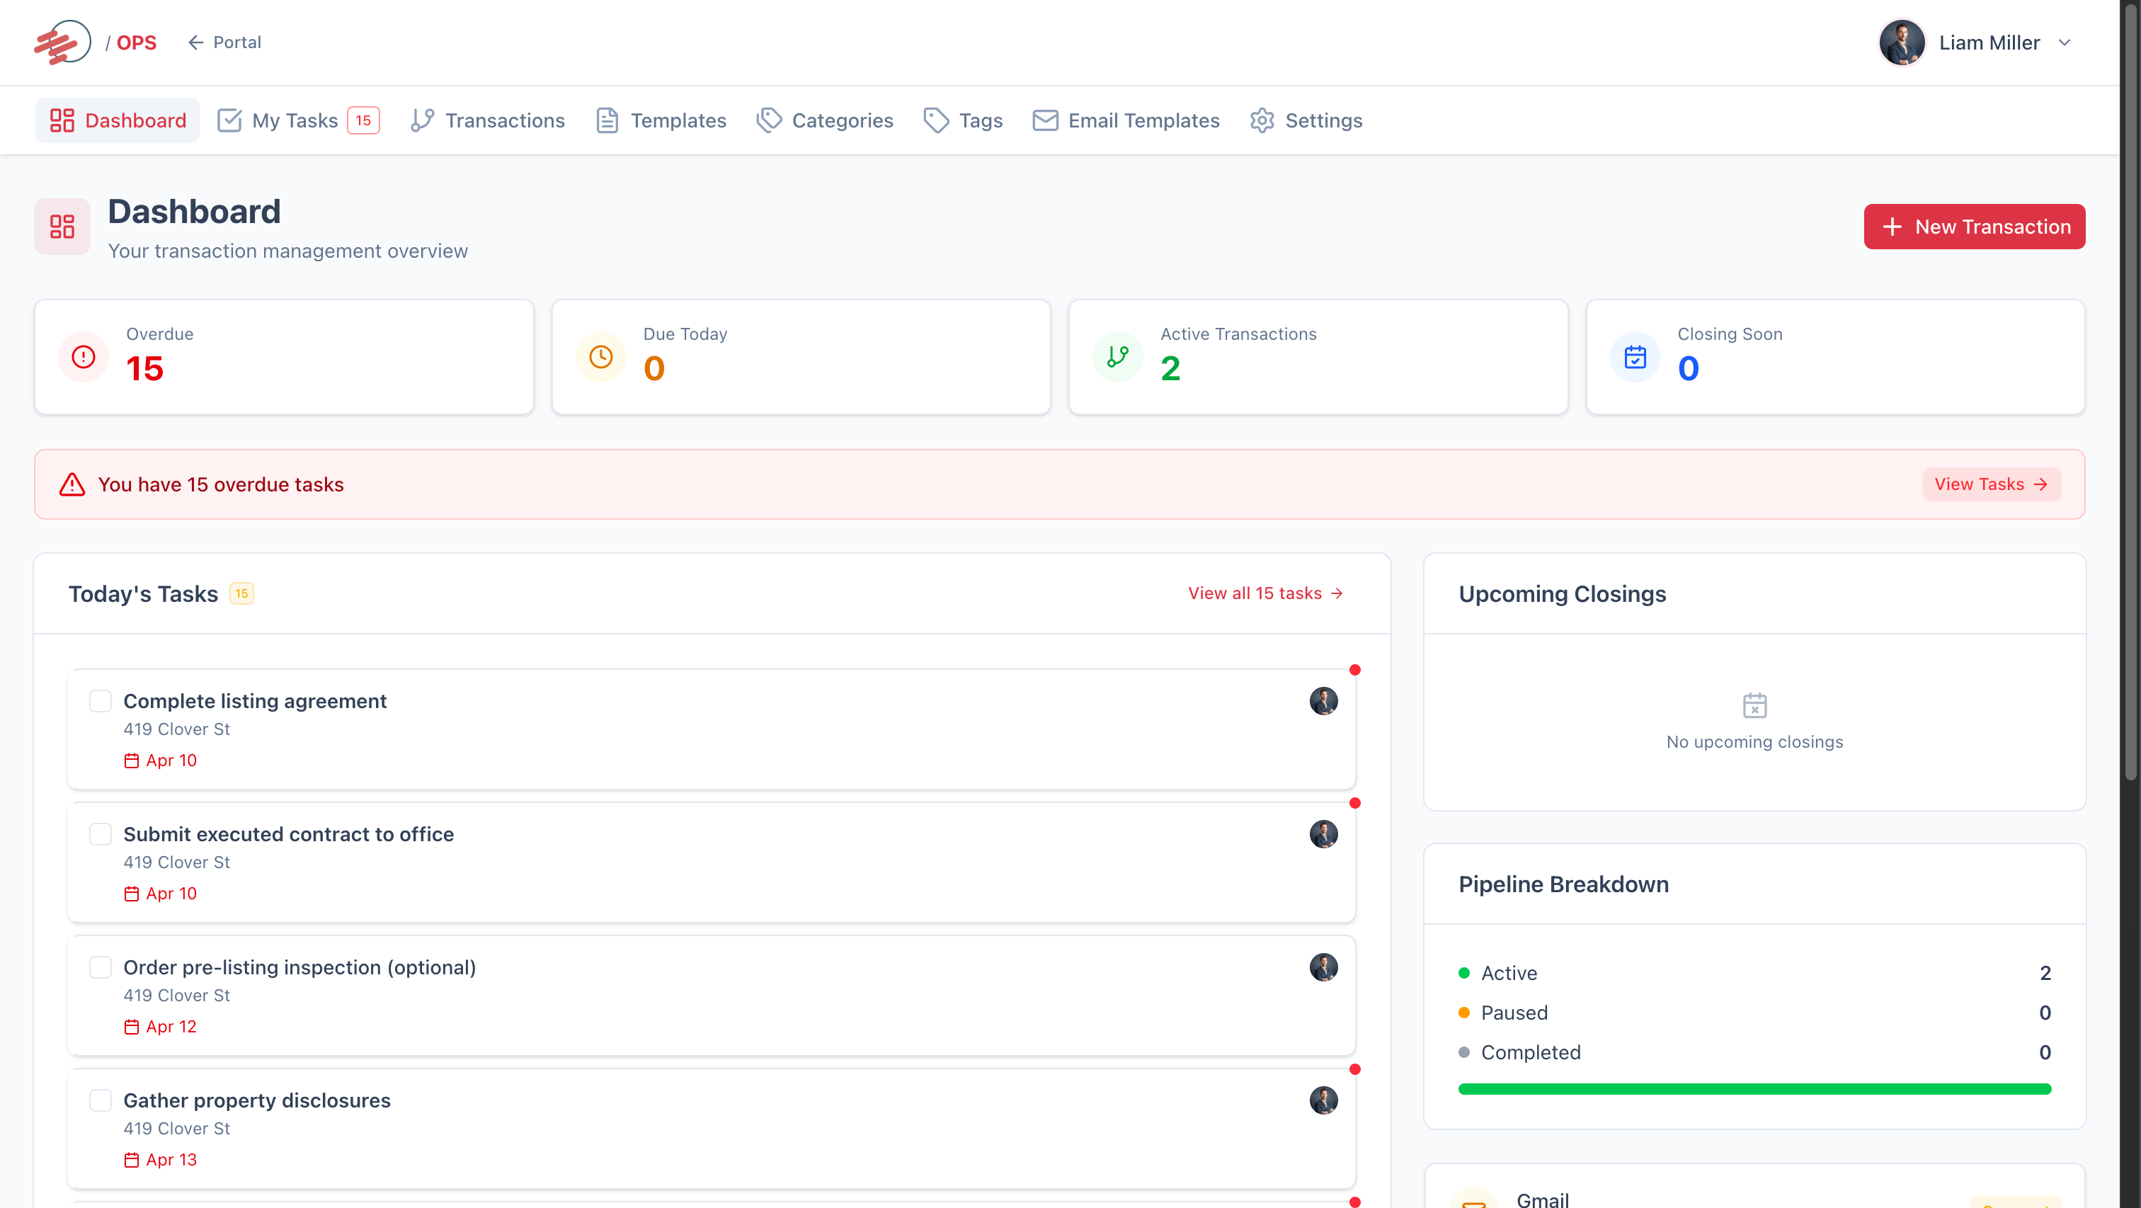Mark Submit executed contract to office done

pyautogui.click(x=101, y=834)
